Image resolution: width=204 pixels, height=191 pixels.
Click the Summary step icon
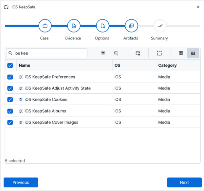160,26
